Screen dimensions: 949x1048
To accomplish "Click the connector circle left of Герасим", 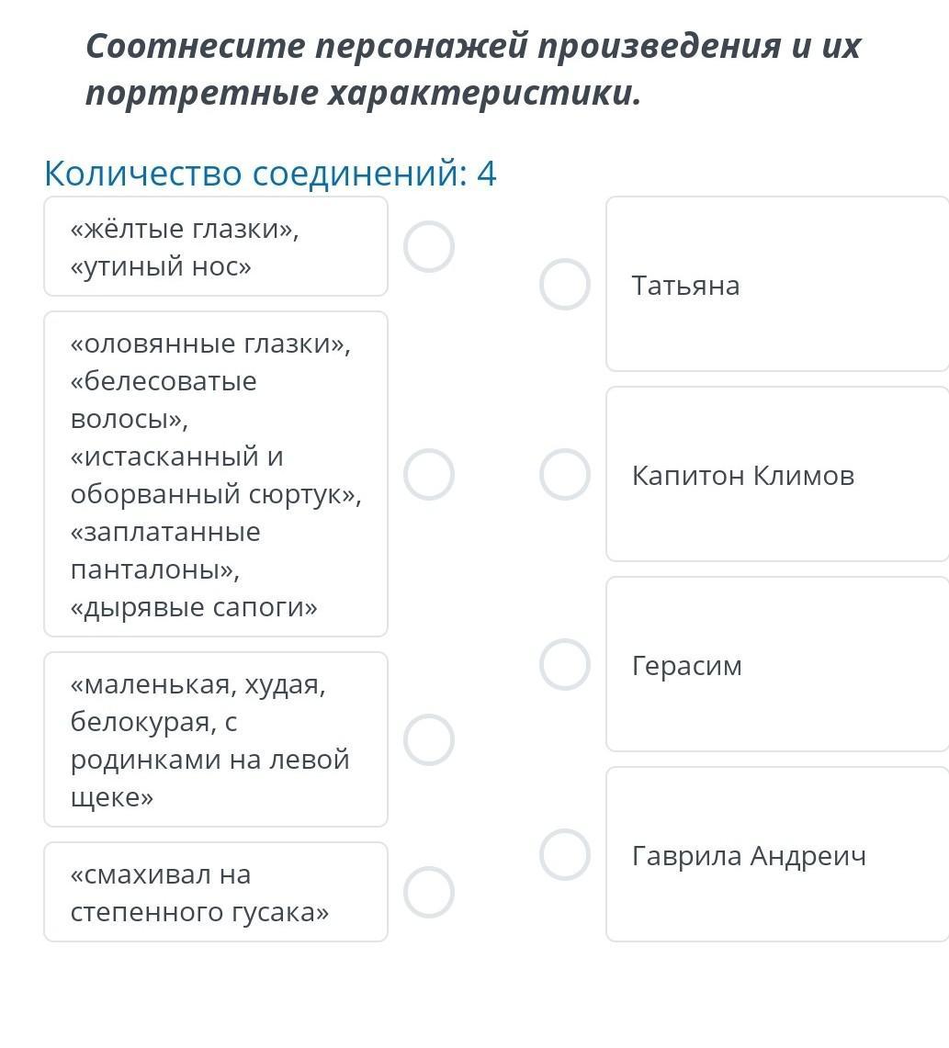I will pos(564,665).
